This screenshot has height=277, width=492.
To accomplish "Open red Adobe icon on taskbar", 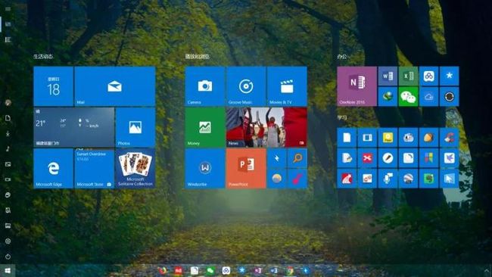I will [178, 271].
